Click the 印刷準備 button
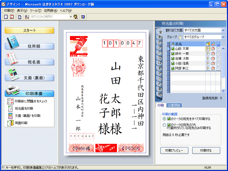The width and height of the screenshot is (228, 171). [x=29, y=94]
